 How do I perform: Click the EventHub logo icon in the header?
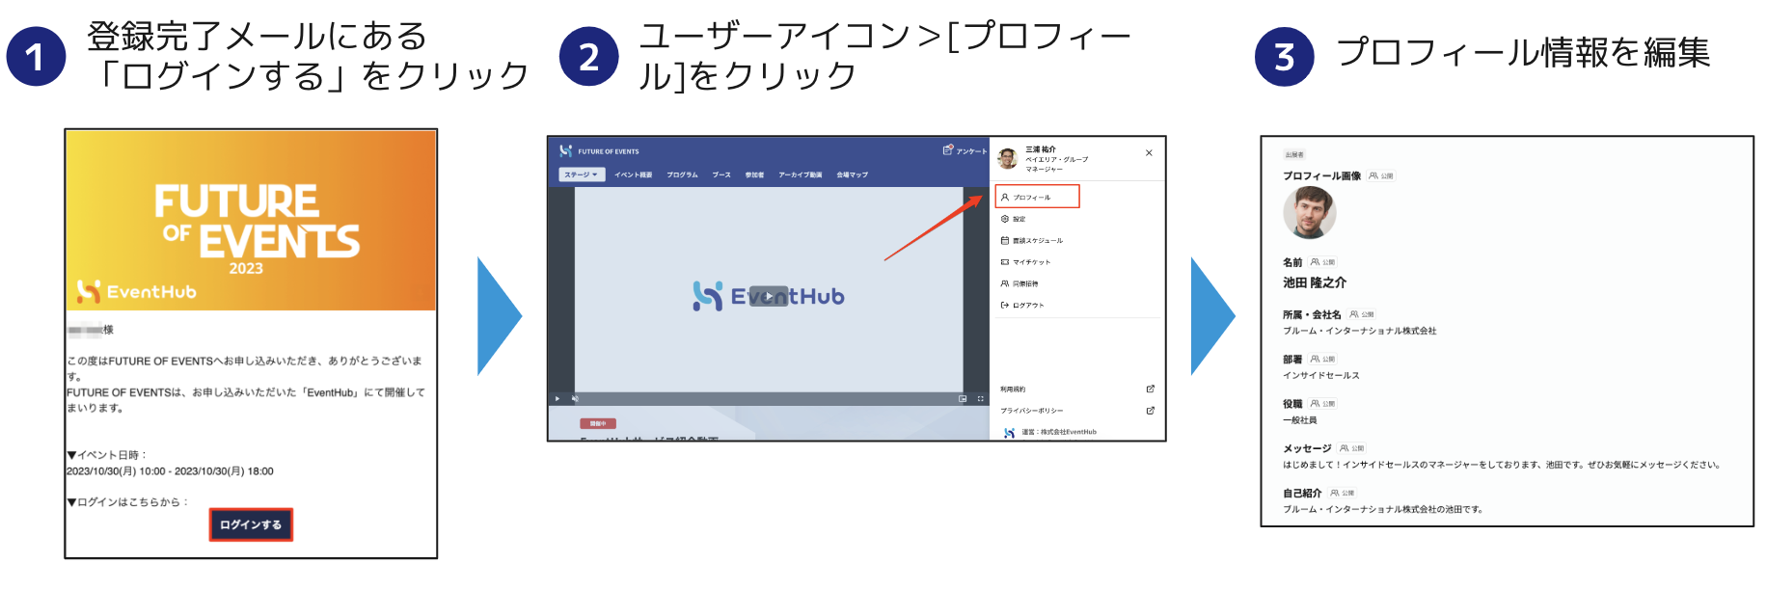point(566,151)
